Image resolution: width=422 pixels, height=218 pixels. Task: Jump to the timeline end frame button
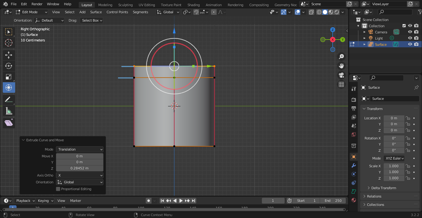(193, 201)
